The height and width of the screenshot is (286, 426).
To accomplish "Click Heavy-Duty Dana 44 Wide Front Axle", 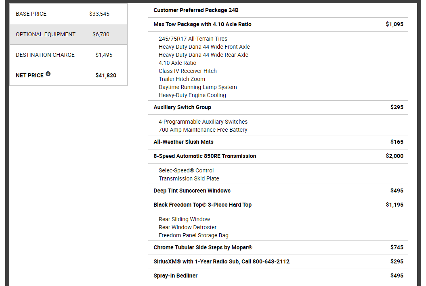I will click(x=204, y=47).
